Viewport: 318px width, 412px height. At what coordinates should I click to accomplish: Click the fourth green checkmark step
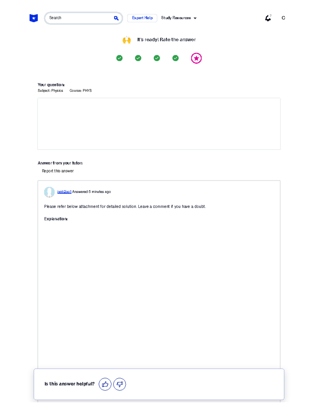click(x=175, y=58)
